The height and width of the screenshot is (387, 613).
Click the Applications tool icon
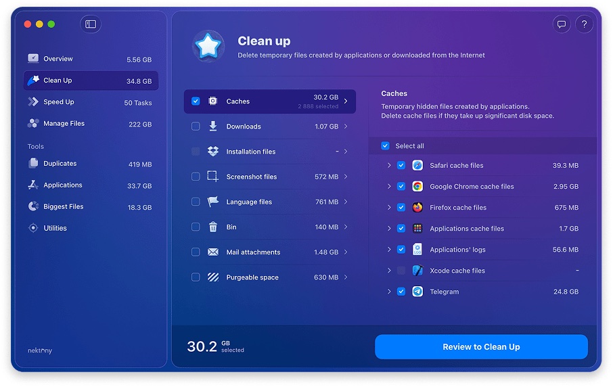[33, 185]
